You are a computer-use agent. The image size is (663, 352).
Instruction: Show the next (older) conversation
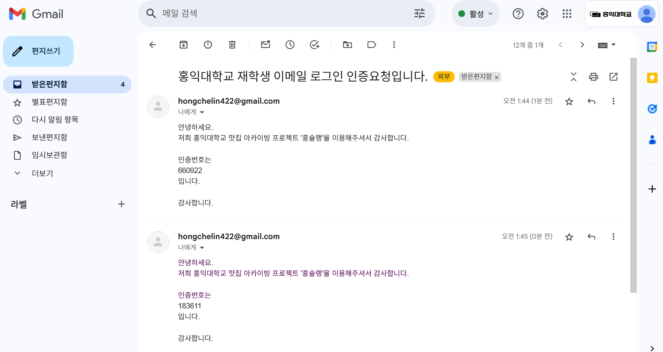(x=582, y=45)
